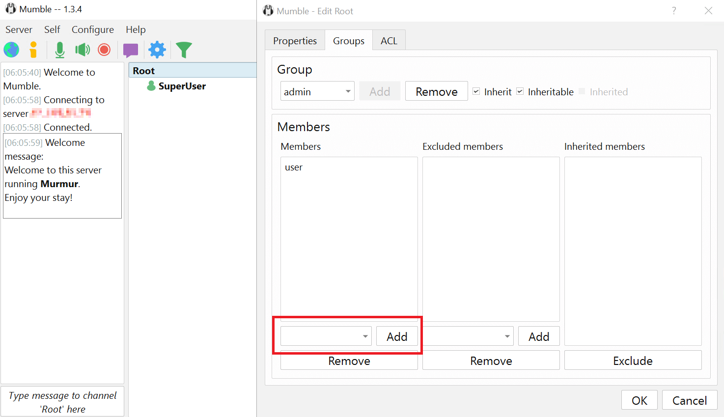Select SuperUser in the channel tree
The height and width of the screenshot is (417, 724).
click(182, 86)
